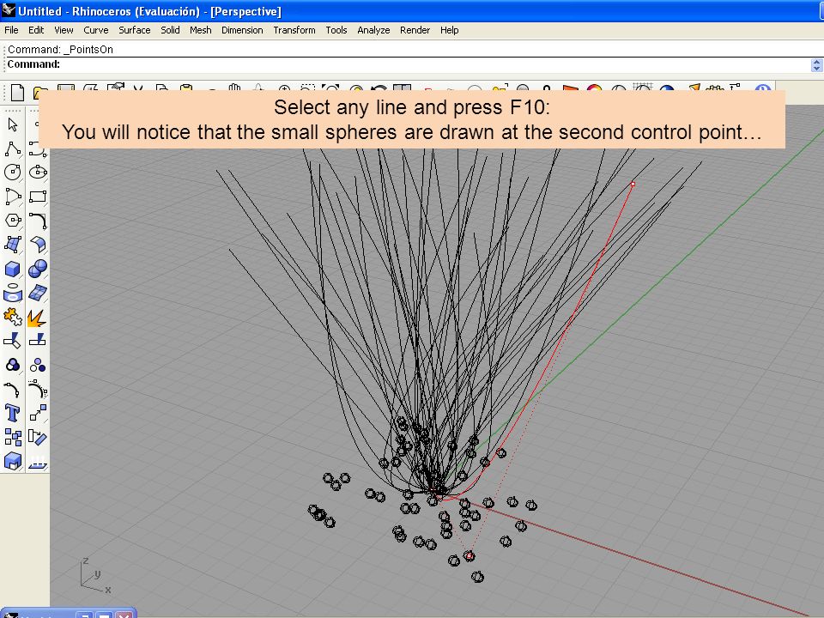Open the Help menu
824x618 pixels.
click(x=449, y=30)
